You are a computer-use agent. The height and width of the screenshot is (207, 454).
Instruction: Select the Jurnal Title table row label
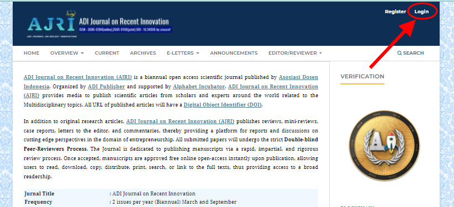tap(39, 194)
